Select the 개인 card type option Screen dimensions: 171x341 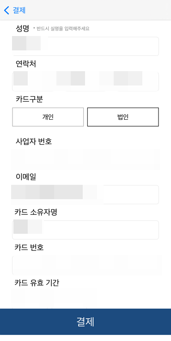[48, 117]
